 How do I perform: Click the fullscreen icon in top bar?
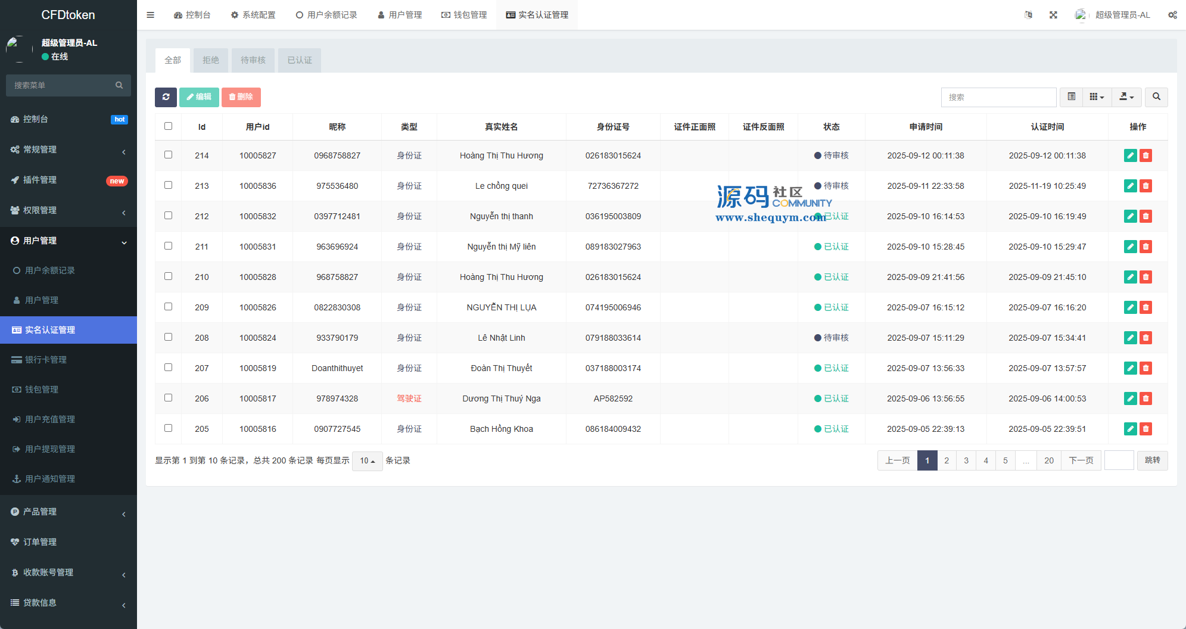[x=1053, y=15]
